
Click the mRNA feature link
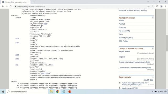click(x=17, y=59)
